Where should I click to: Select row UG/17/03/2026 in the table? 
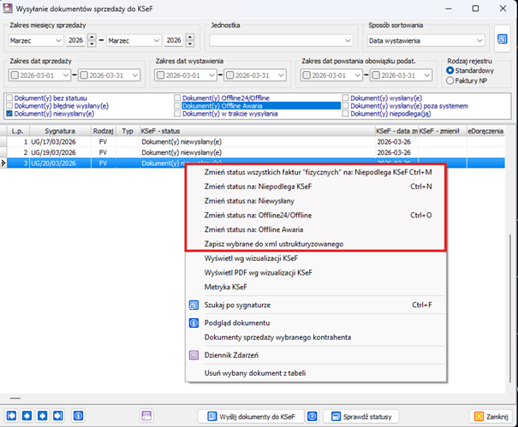pyautogui.click(x=54, y=140)
